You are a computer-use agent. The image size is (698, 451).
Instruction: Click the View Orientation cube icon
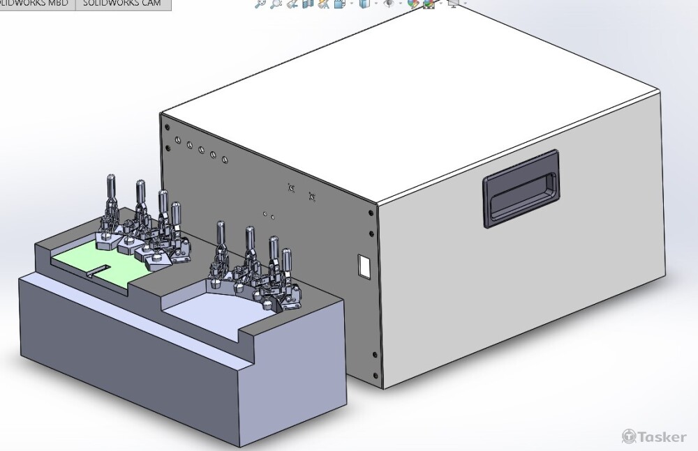339,3
